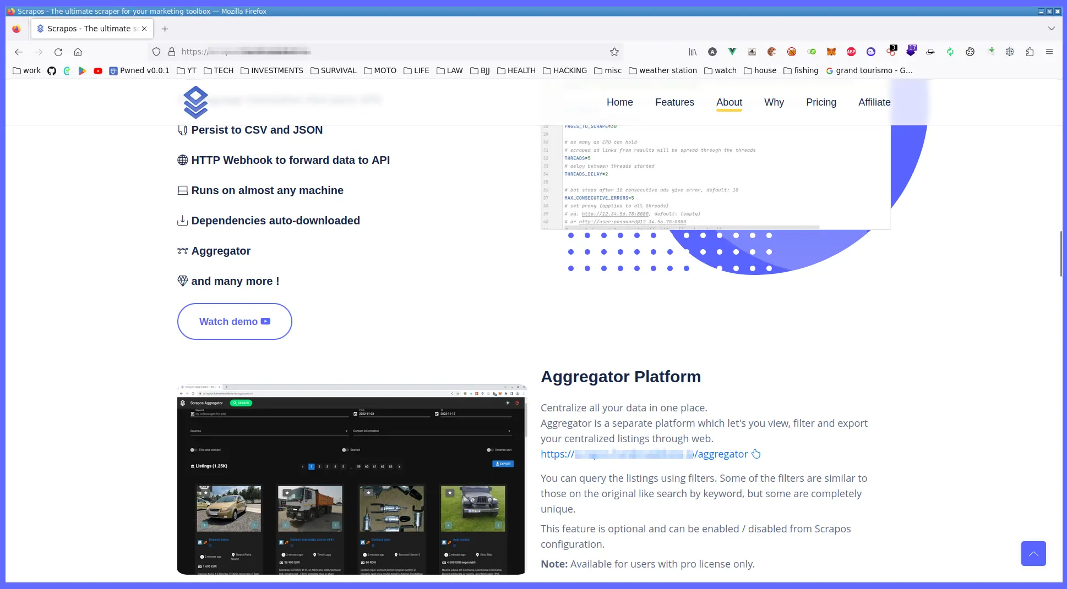The width and height of the screenshot is (1067, 589).
Task: Open the round A extension icon
Action: (x=712, y=52)
